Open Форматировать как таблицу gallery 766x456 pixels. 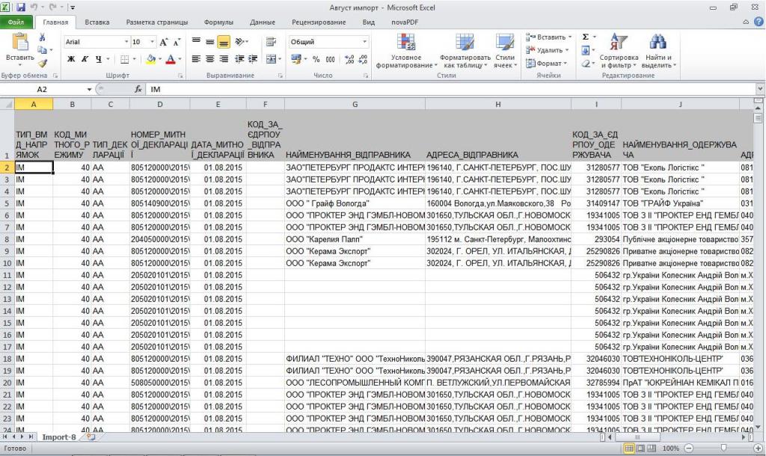[465, 51]
